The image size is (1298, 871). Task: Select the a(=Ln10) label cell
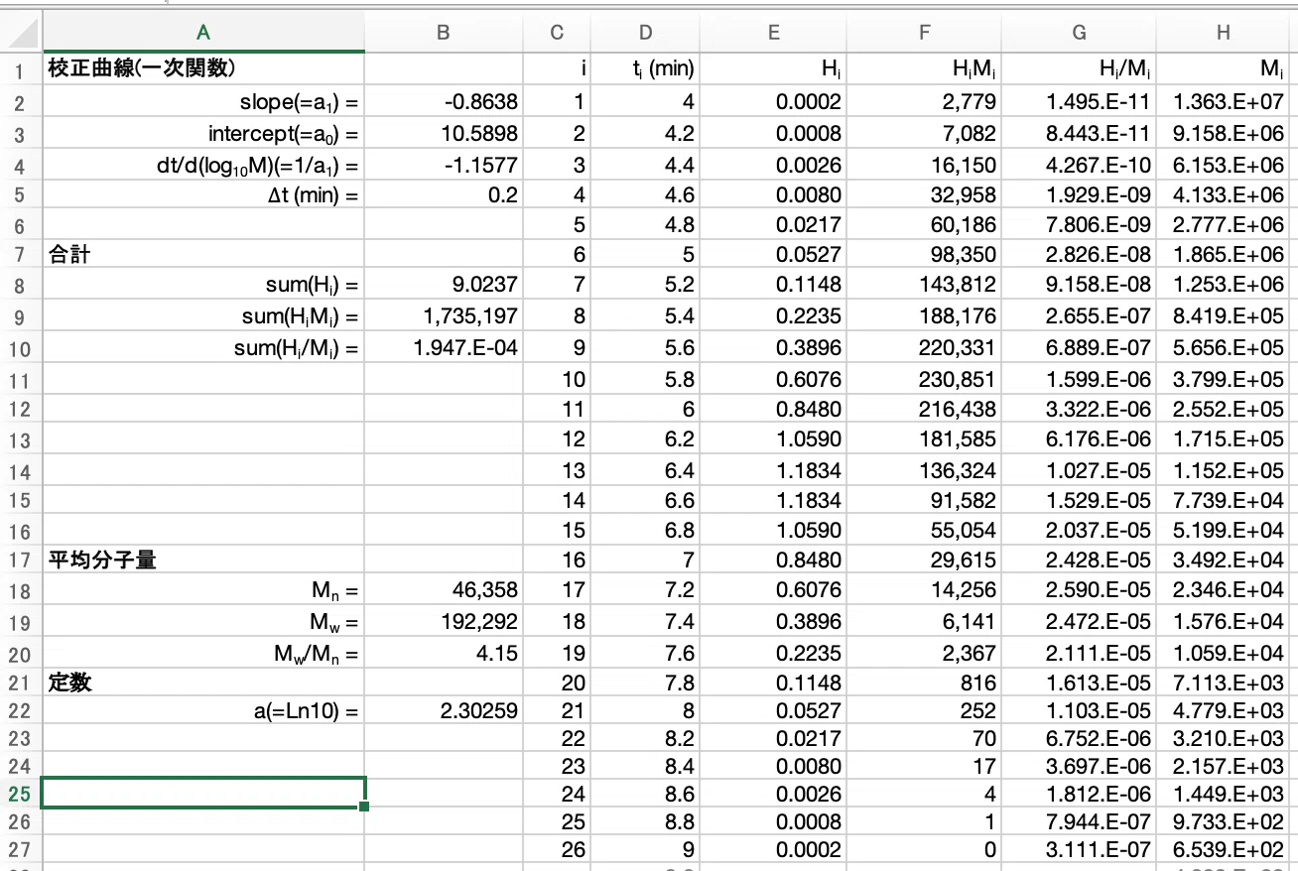203,710
